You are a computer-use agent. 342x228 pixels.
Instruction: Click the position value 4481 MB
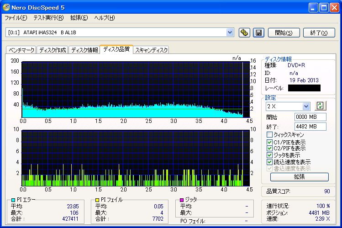(319, 213)
